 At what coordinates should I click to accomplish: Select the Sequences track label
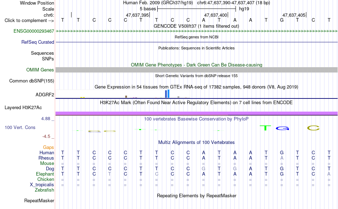pos(42,53)
